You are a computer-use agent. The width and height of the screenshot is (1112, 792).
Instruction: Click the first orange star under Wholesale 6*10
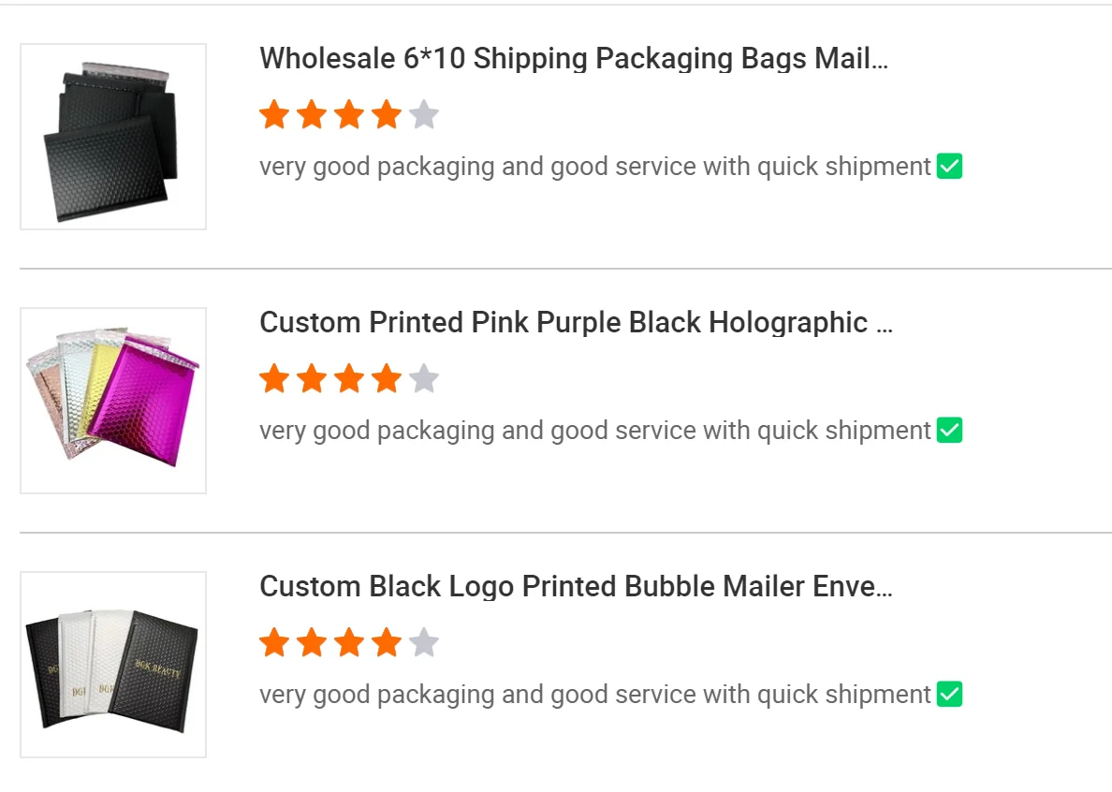274,115
